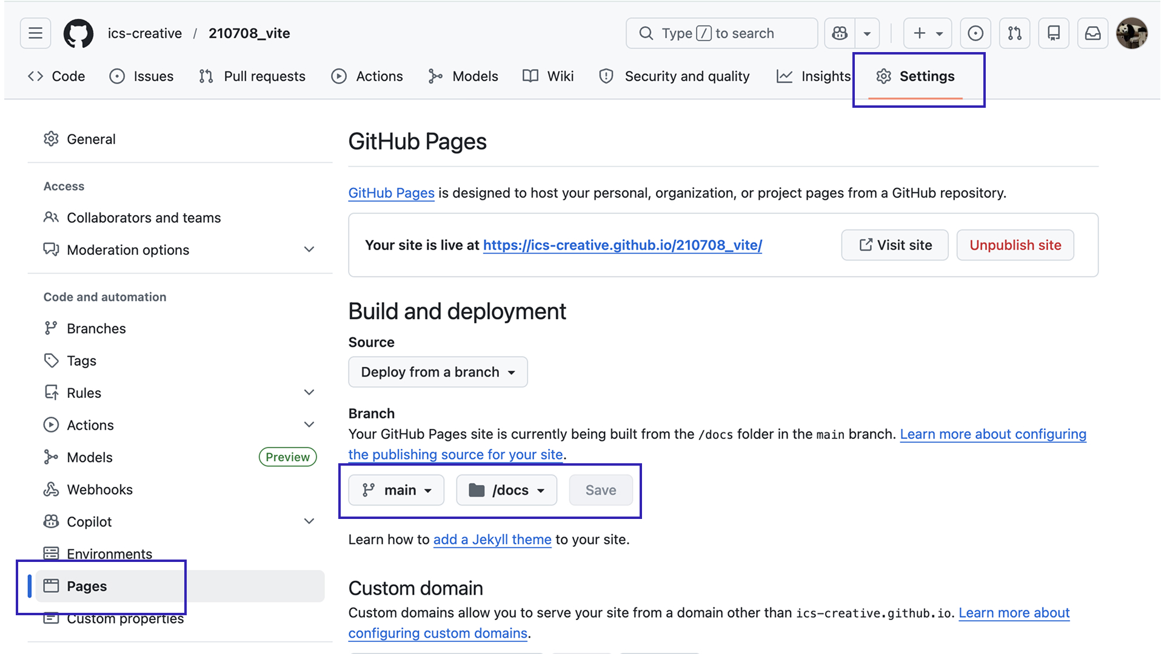Image resolution: width=1164 pixels, height=654 pixels.
Task: Open the GitHub logo home icon
Action: 78,33
